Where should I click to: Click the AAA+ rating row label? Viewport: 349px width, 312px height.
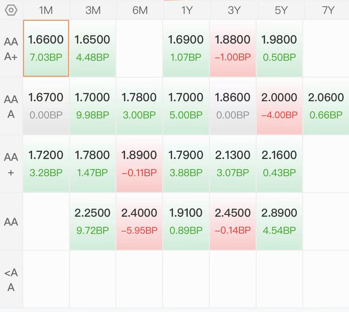(x=11, y=49)
